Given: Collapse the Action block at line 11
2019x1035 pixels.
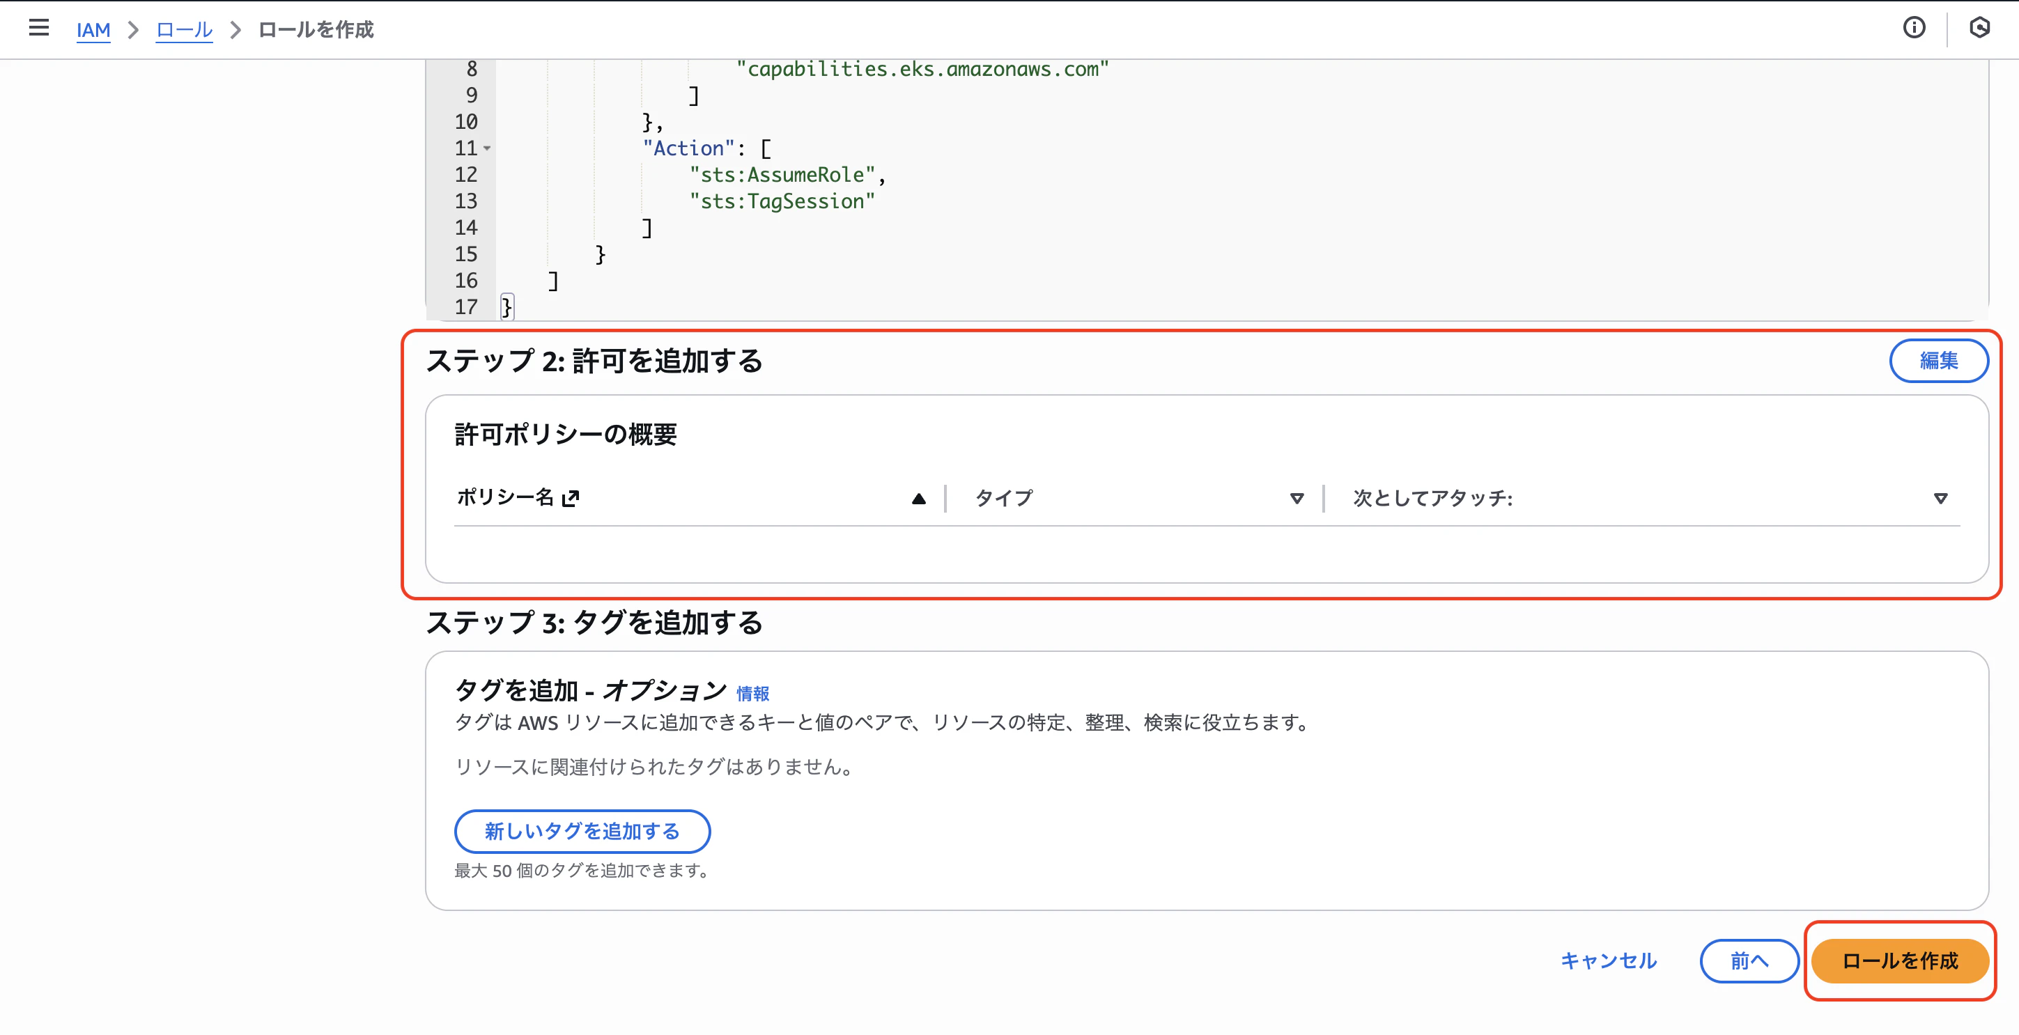Looking at the screenshot, I should [x=488, y=149].
